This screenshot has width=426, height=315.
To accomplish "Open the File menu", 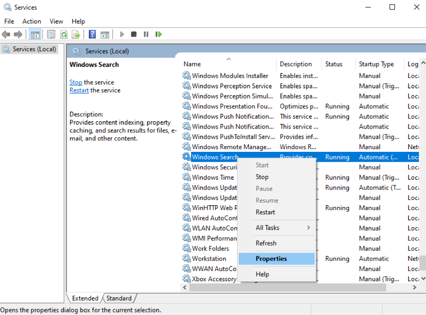I will [x=9, y=21].
